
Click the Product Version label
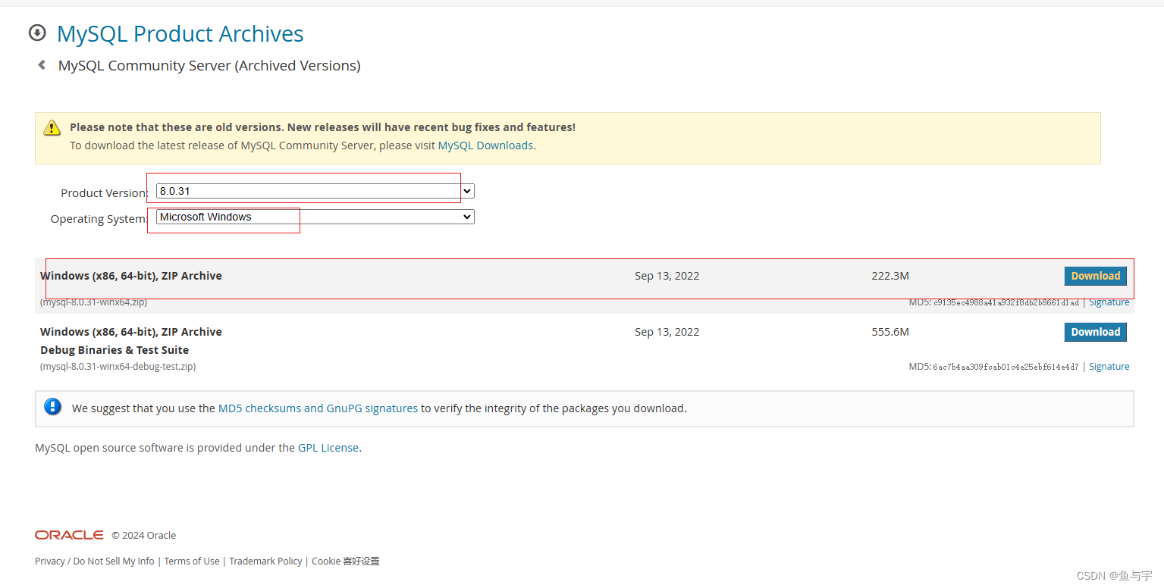point(105,193)
